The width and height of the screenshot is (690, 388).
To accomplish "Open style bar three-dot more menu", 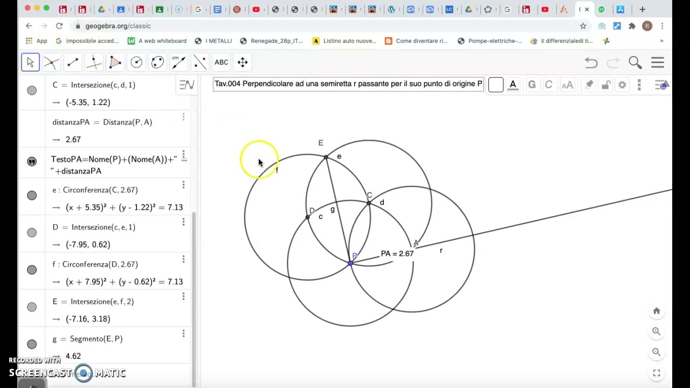I will coord(639,85).
